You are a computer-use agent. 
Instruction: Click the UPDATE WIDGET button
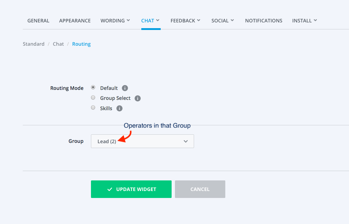click(x=131, y=189)
